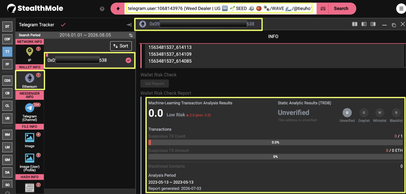Click the Low Risk score label
This screenshot has height=194, width=406.
[x=176, y=115]
